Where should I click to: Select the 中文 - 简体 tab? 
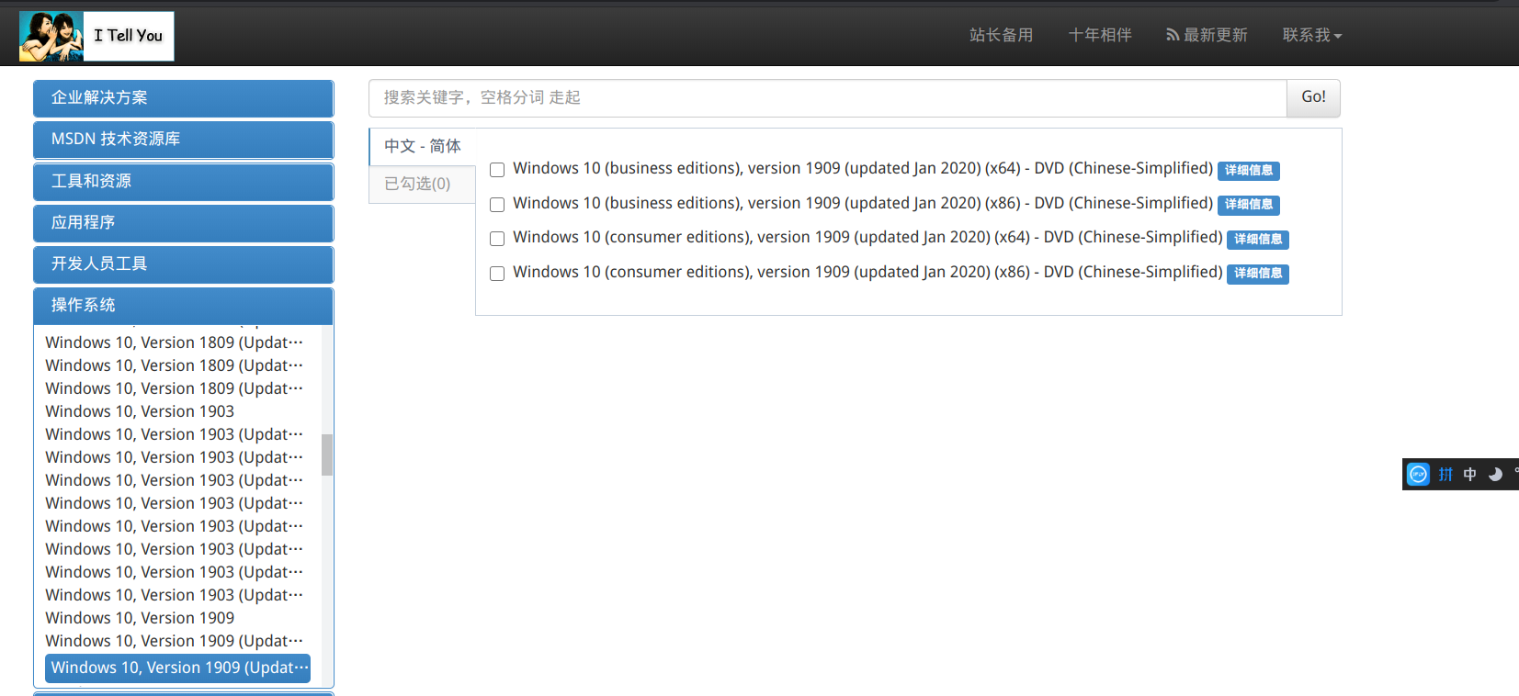pos(423,147)
